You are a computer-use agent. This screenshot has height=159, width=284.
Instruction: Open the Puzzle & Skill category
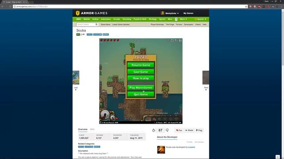tap(140, 19)
